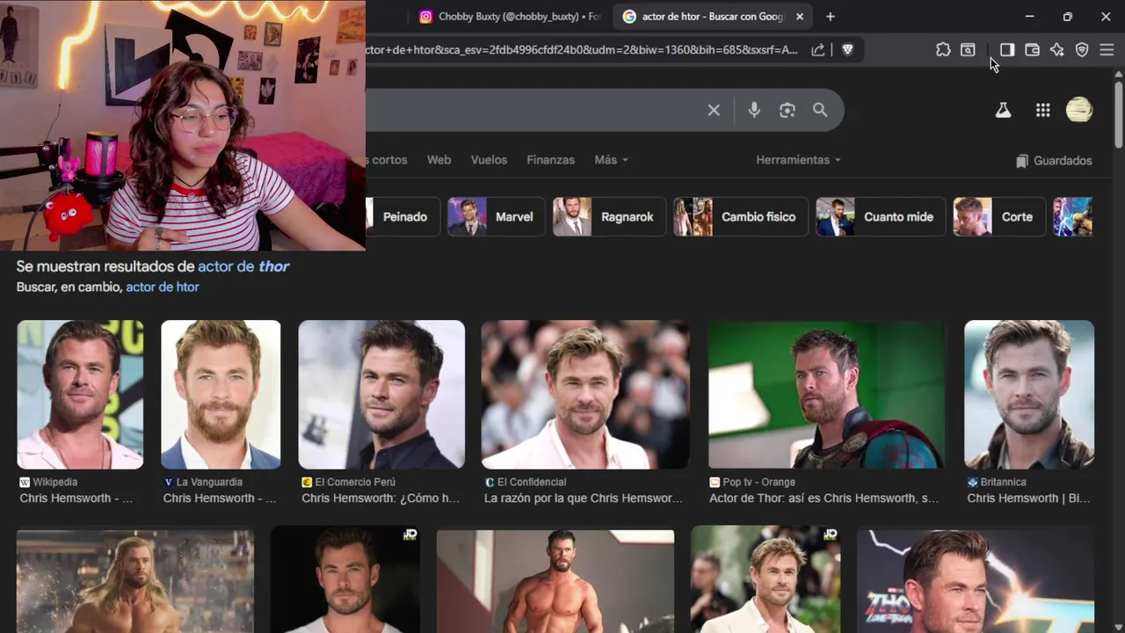Open the extensions puzzle icon
Viewport: 1125px width, 633px height.
pyautogui.click(x=943, y=50)
